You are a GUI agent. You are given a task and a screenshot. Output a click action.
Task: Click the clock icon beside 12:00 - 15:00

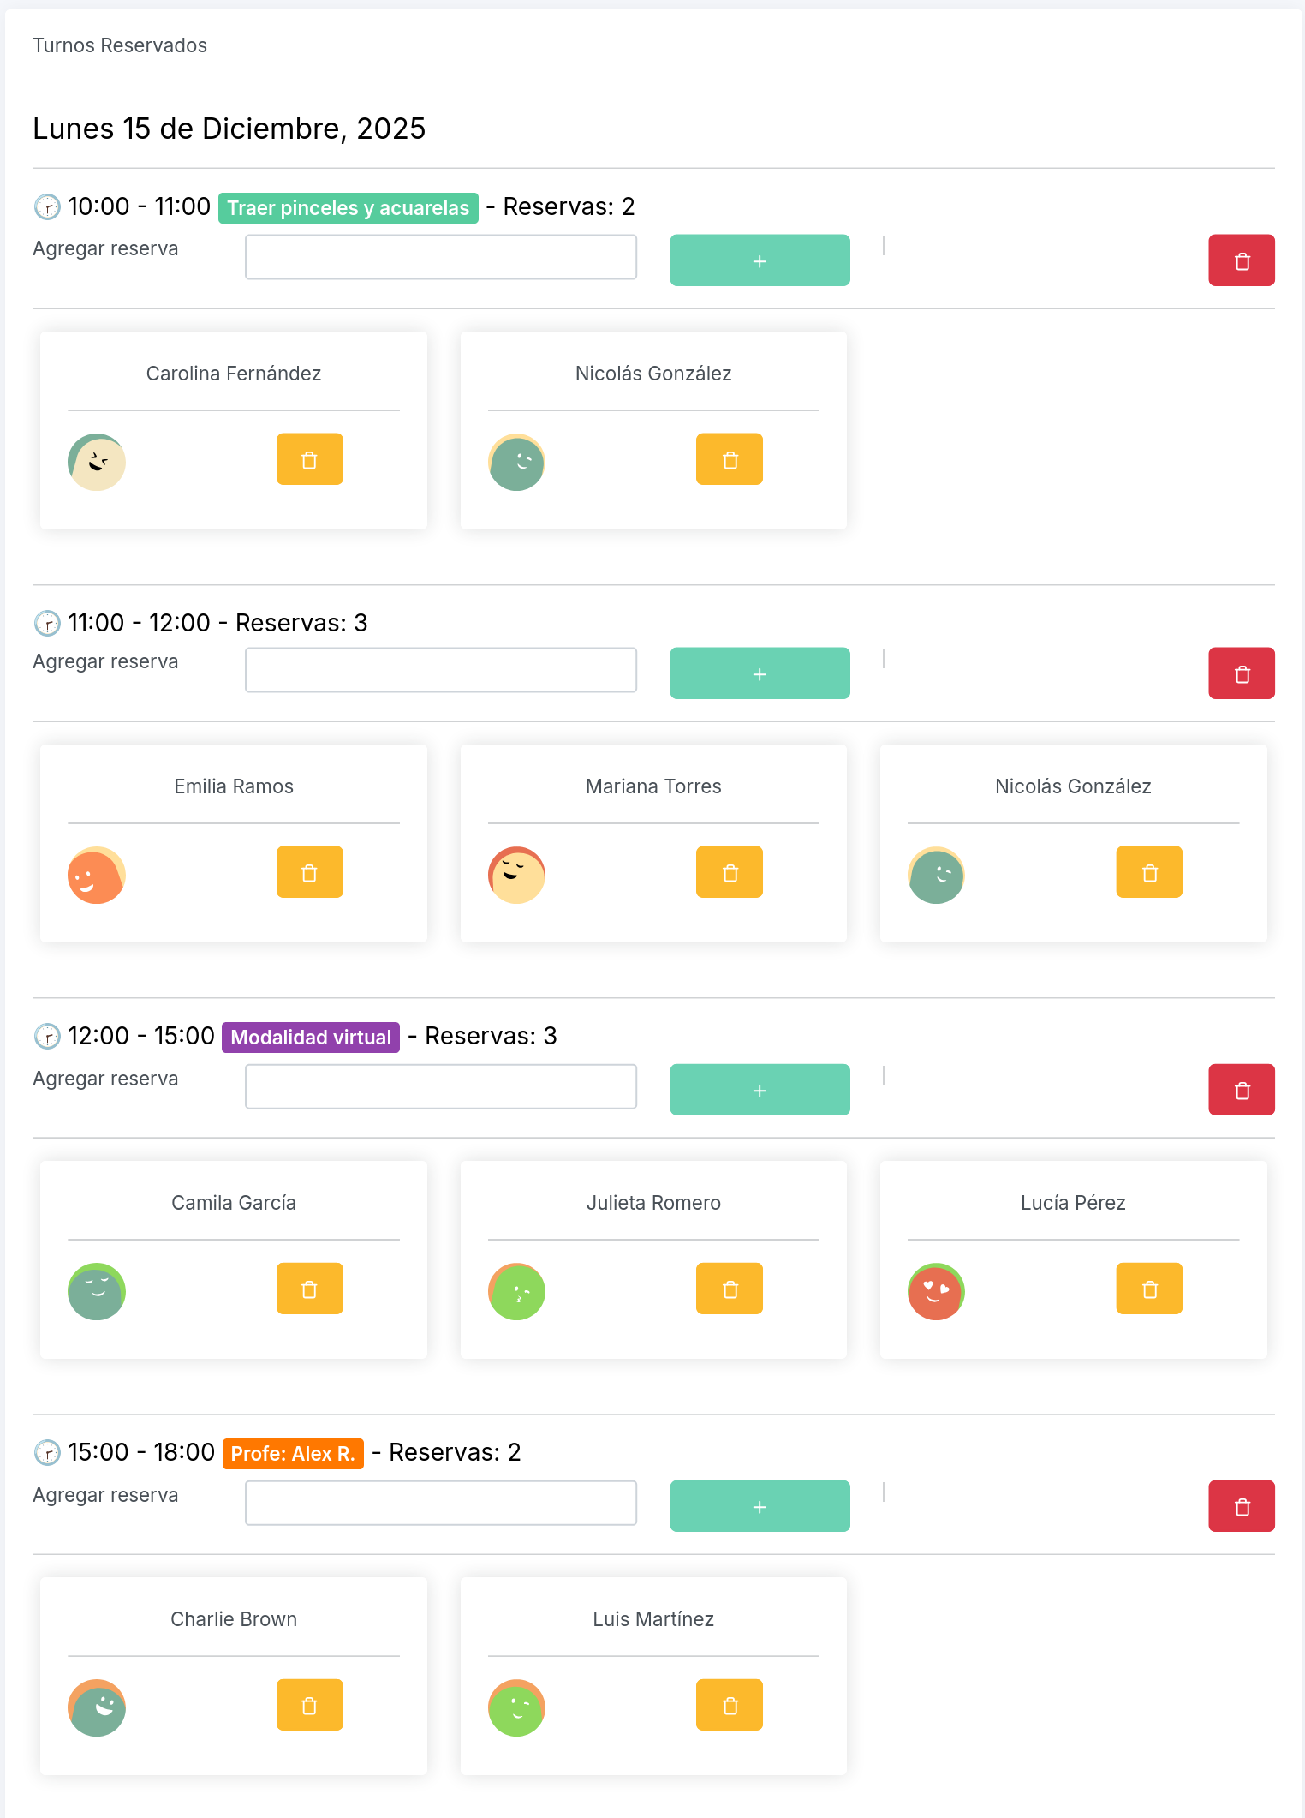[47, 1037]
